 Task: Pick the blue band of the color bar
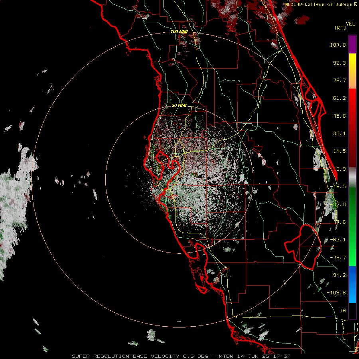[352, 284]
